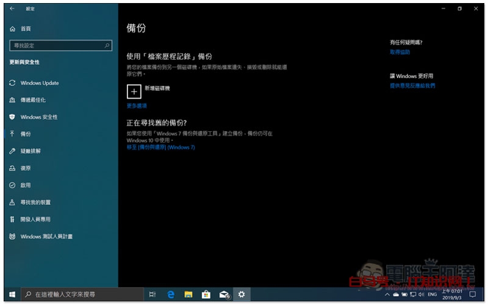Open 開發人員專用 settings
488x305 pixels.
pyautogui.click(x=35, y=219)
